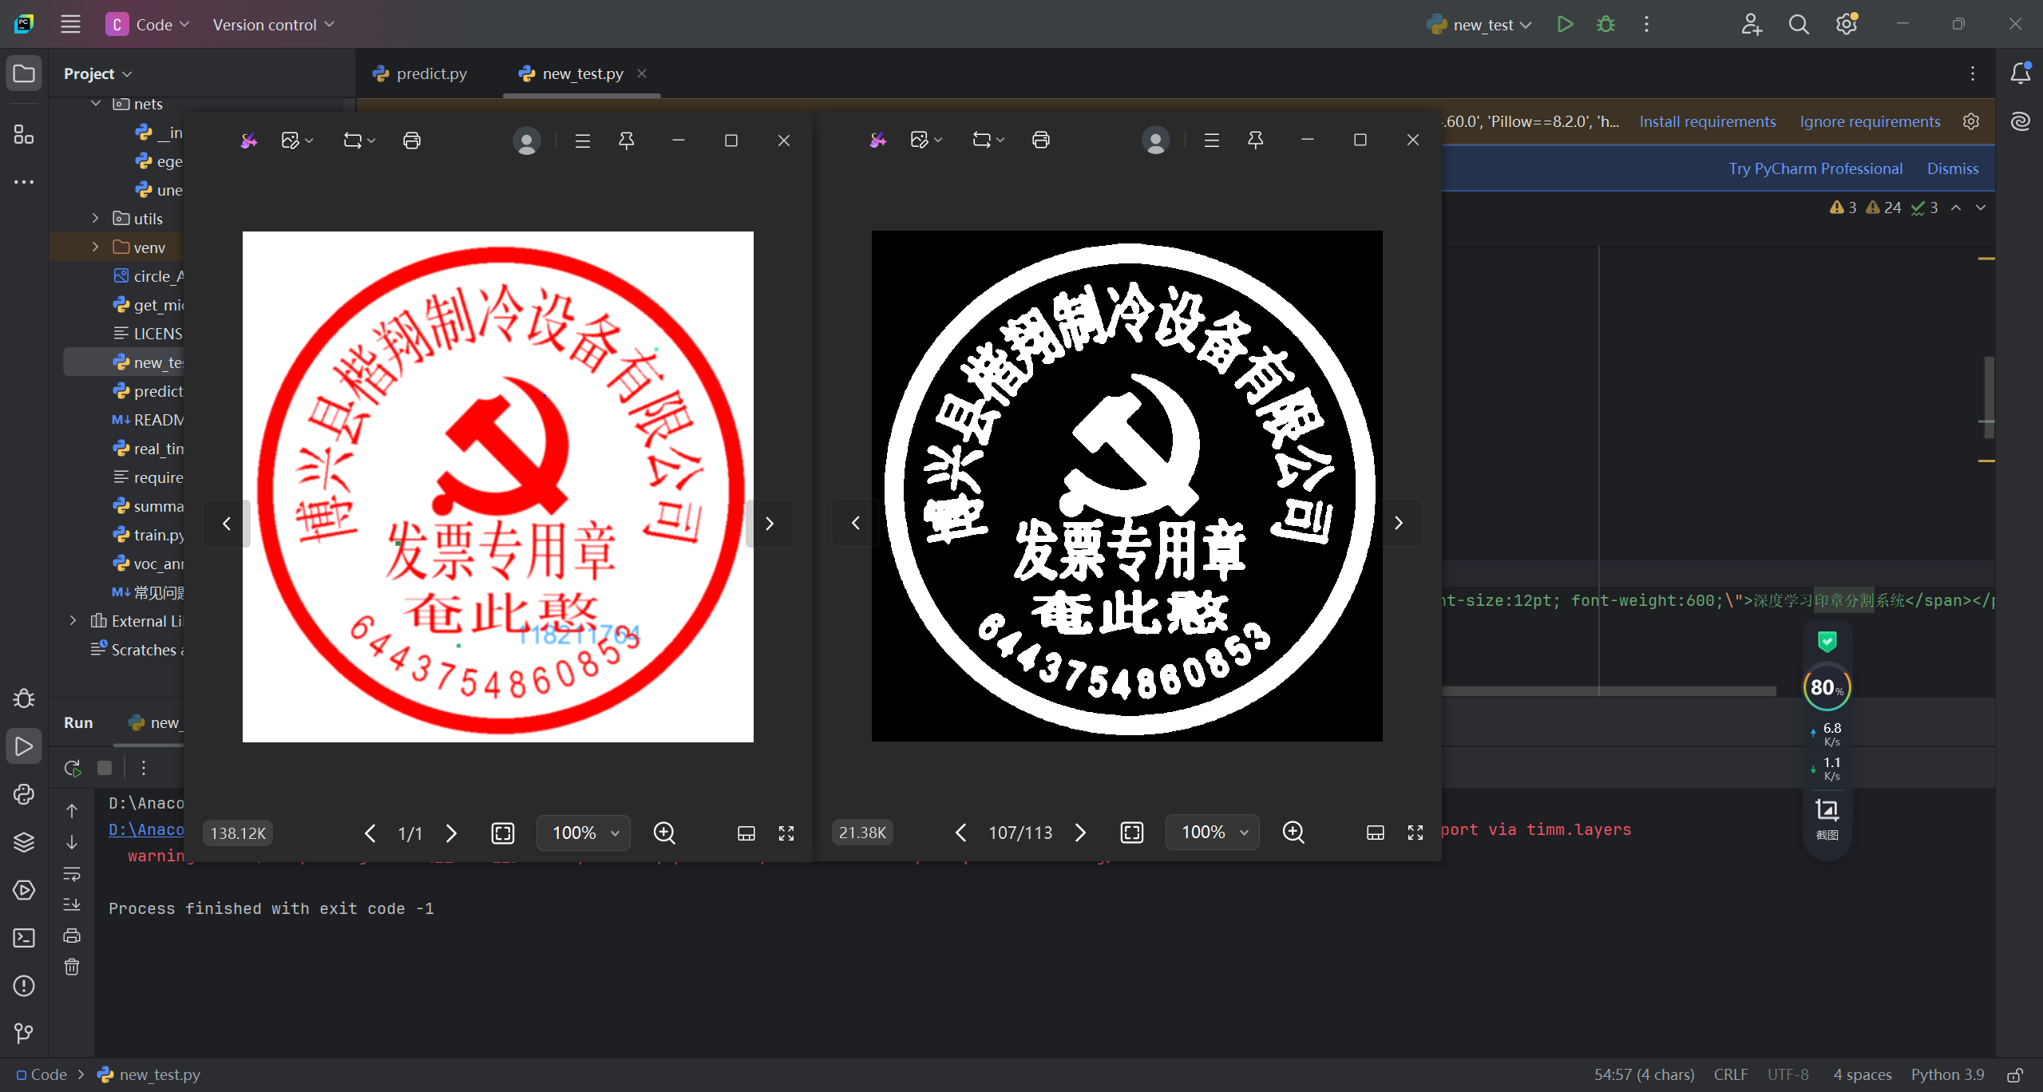Open the 100% zoom dropdown in left viewer
The height and width of the screenshot is (1092, 2043).
tap(584, 833)
